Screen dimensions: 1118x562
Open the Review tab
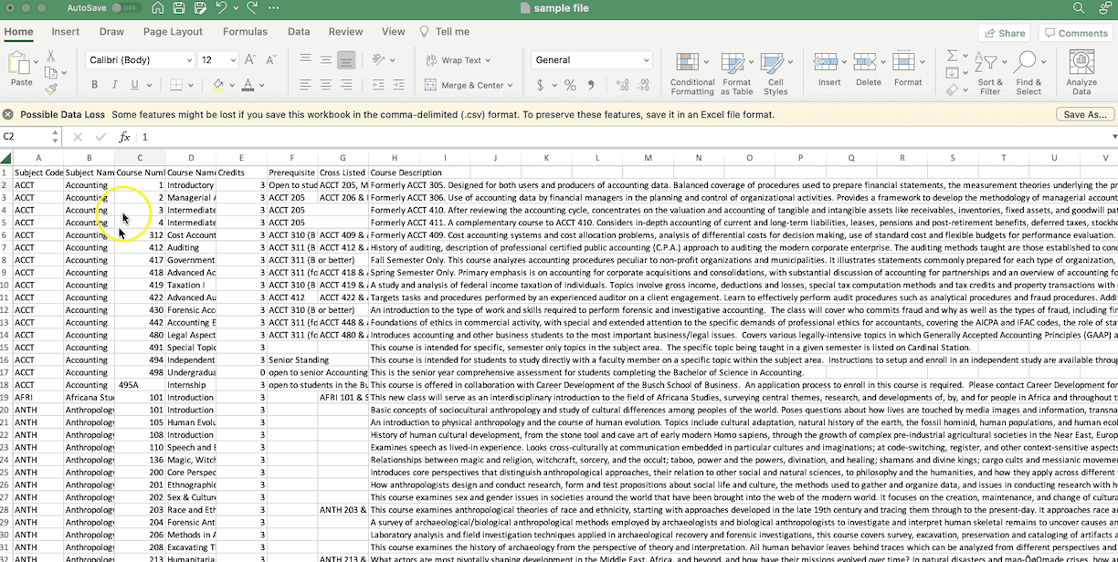345,31
